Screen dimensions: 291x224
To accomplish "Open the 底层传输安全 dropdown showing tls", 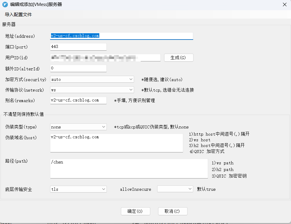I will pos(78,189).
